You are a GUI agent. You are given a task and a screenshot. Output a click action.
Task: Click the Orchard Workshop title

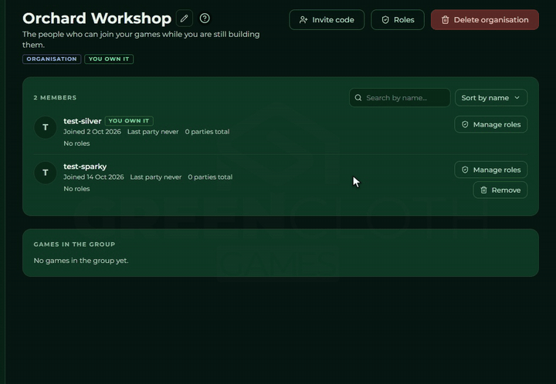tap(97, 19)
